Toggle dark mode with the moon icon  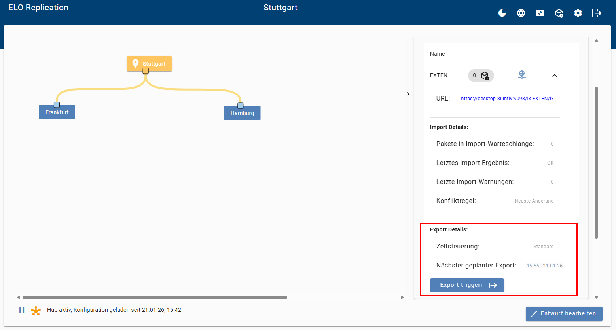pyautogui.click(x=502, y=13)
